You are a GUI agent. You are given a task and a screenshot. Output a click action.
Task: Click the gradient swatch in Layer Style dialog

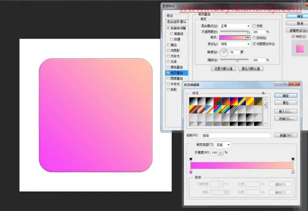pos(232,38)
